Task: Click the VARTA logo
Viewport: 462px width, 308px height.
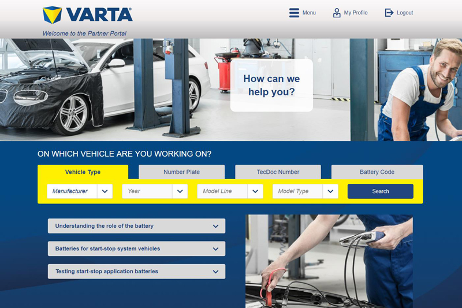Action: [88, 15]
